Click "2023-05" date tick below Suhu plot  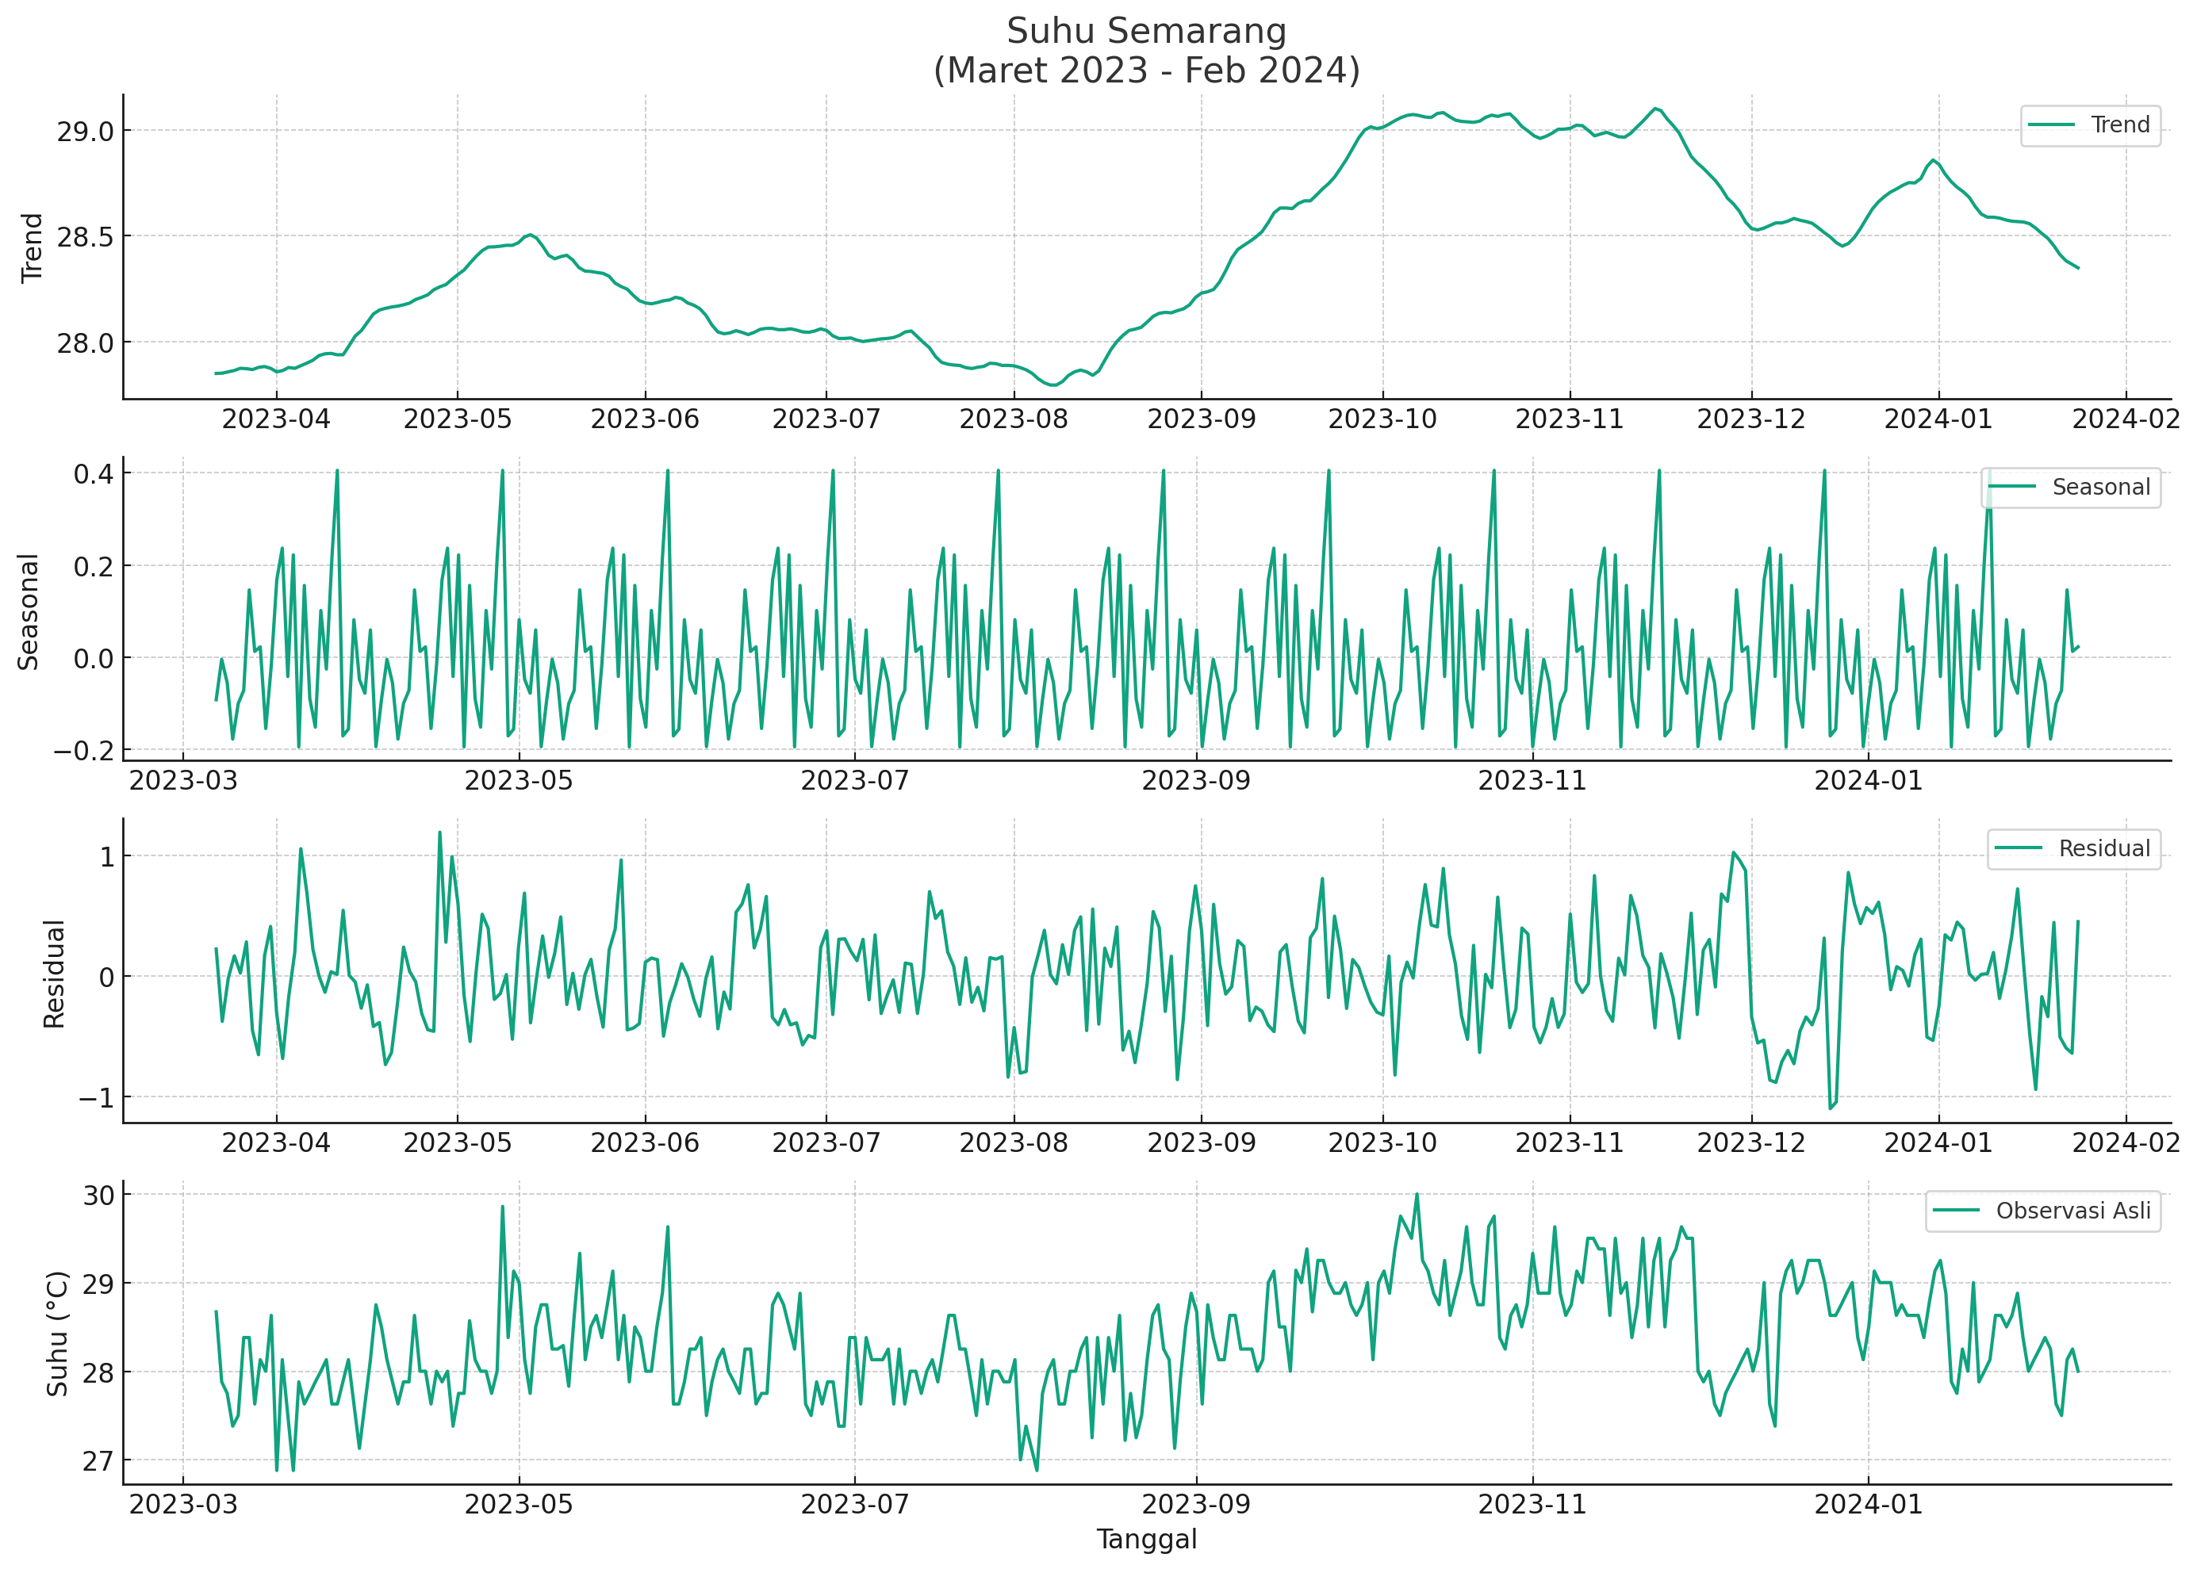(518, 1506)
